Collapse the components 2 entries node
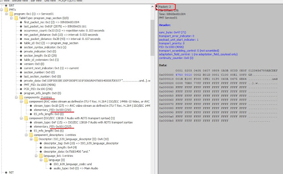 [x=16, y=97]
